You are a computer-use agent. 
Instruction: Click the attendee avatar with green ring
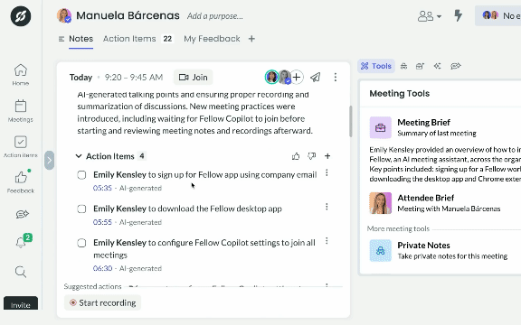click(271, 78)
